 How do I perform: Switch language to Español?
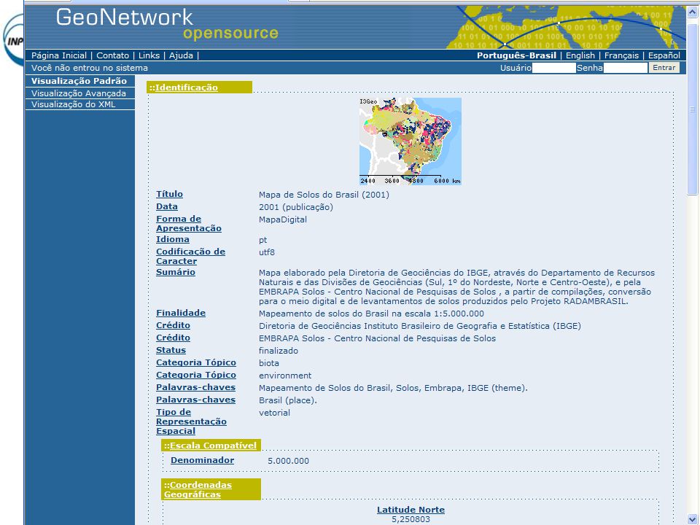664,55
